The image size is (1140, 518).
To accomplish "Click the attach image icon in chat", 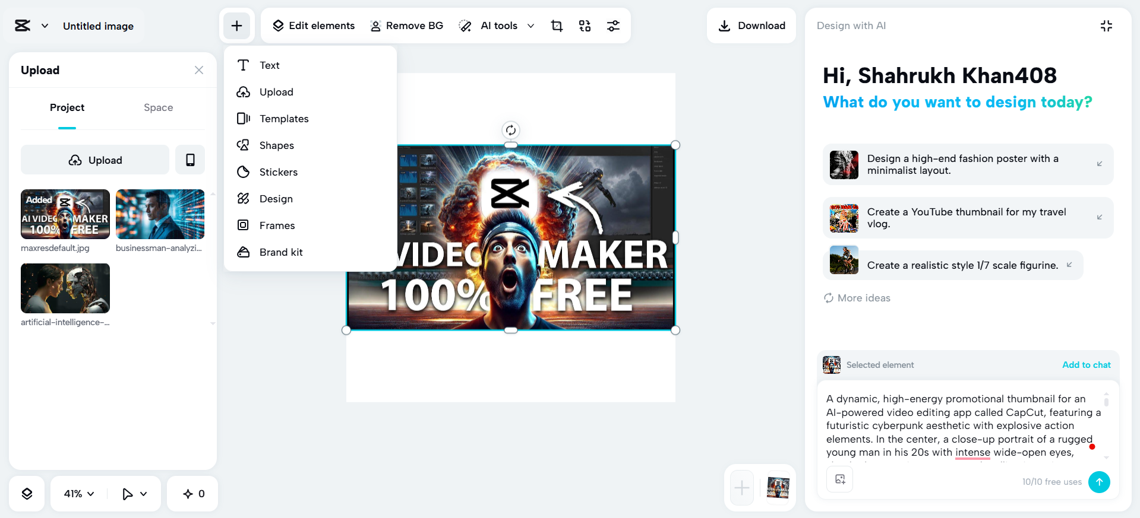I will click(x=840, y=479).
